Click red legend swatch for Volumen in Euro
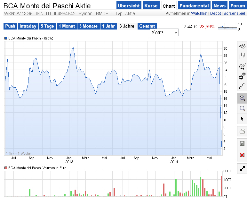The width and height of the screenshot is (247, 206). point(6,168)
